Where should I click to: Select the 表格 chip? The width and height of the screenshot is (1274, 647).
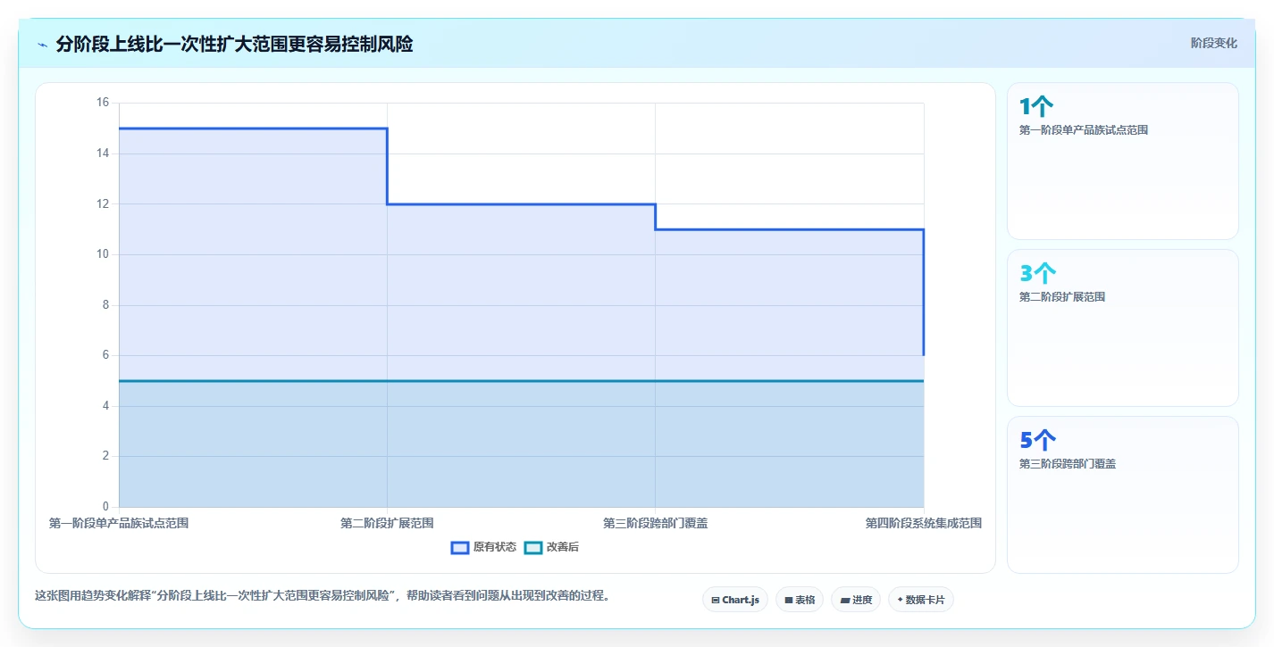[x=800, y=600]
